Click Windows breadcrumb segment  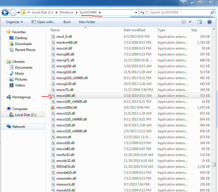click(66, 12)
